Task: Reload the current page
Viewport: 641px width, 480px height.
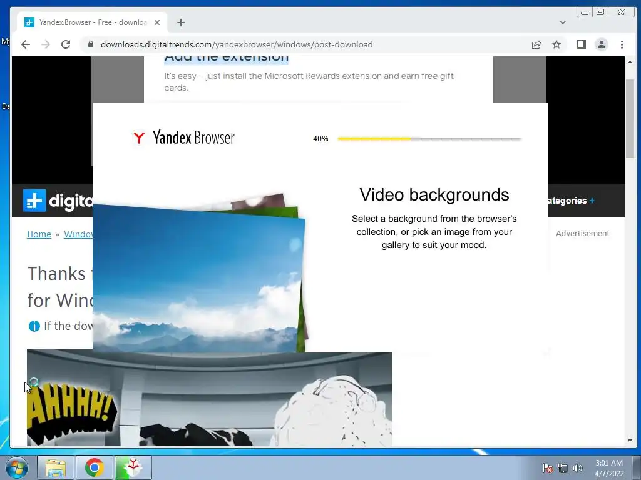Action: 66,44
